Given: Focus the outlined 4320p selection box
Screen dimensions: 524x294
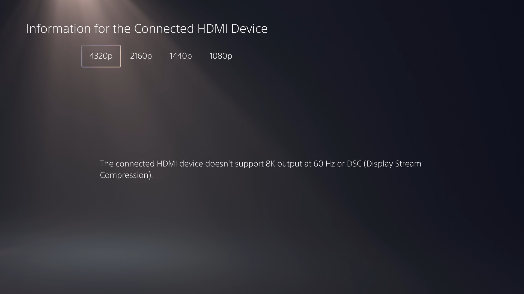Looking at the screenshot, I should point(101,56).
